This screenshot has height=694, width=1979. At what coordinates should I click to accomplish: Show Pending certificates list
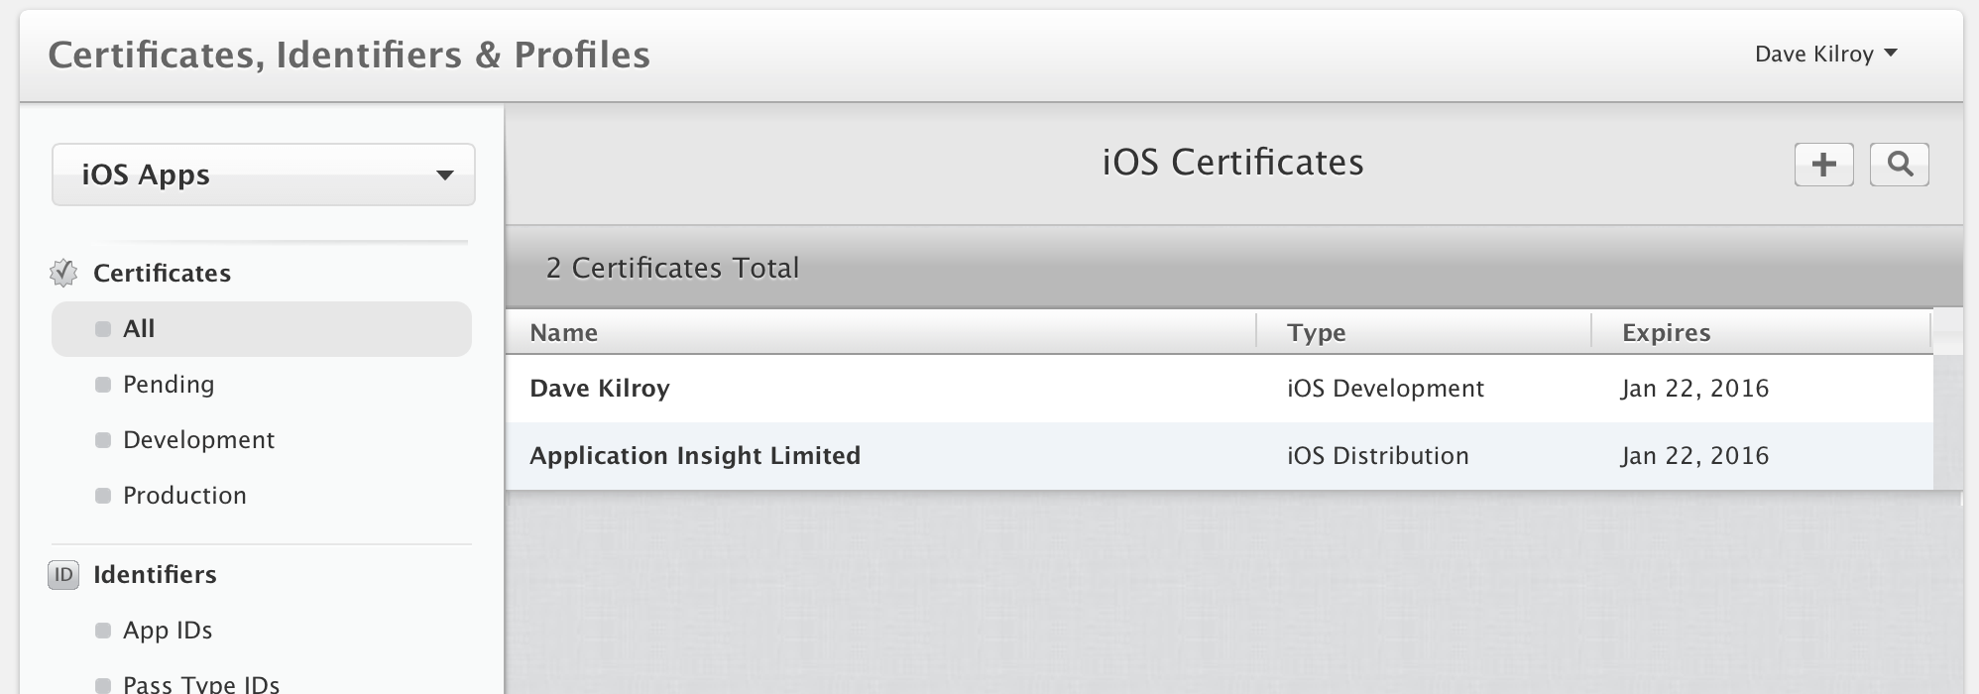tap(168, 385)
